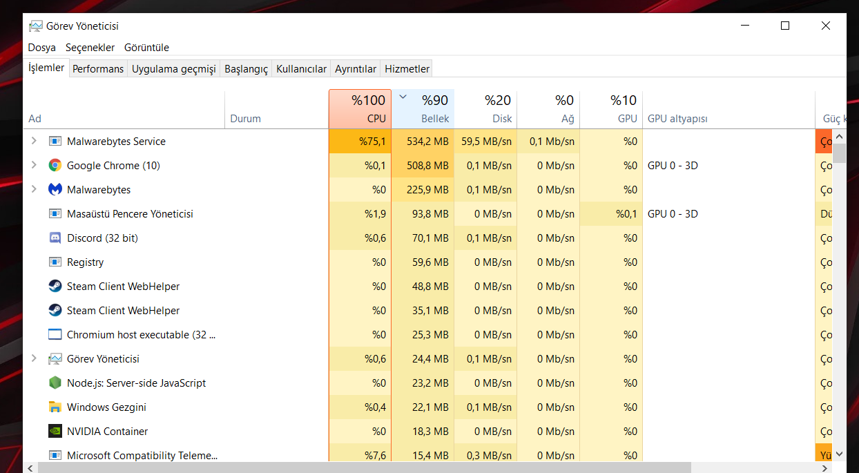859x473 pixels.
Task: Click the sort arrow on Bellek column
Action: pyautogui.click(x=403, y=97)
